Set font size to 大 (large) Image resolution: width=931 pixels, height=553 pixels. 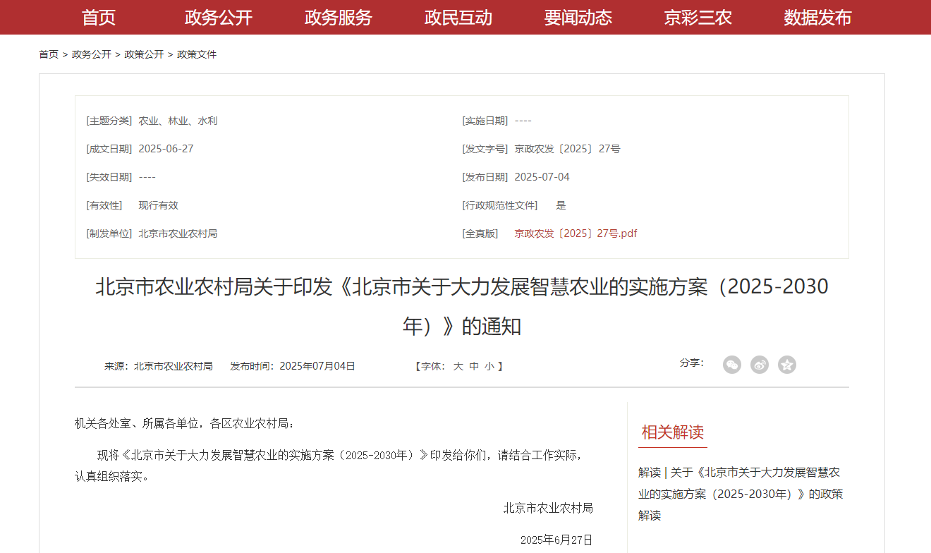click(x=458, y=366)
